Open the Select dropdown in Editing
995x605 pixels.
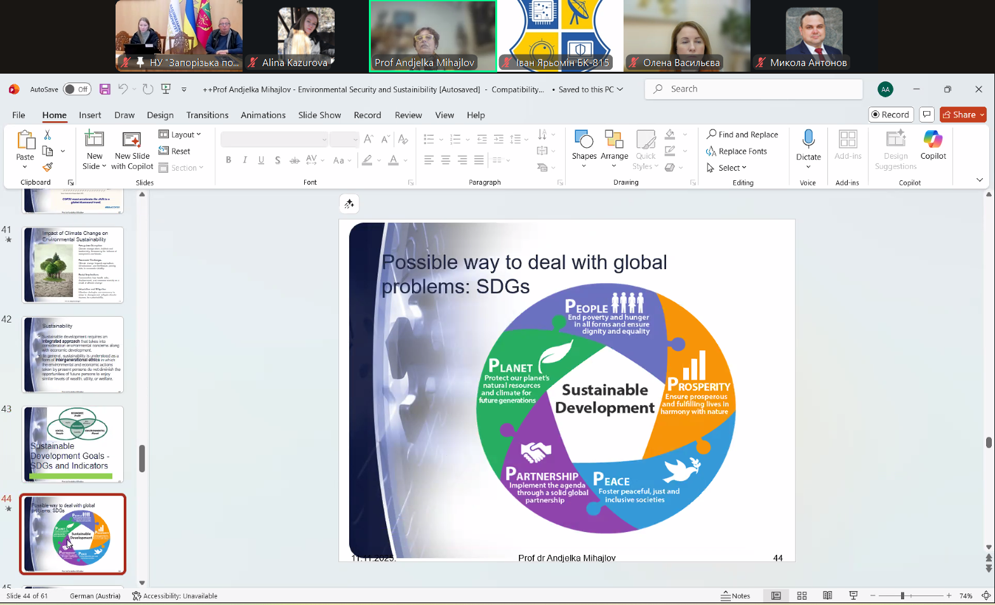click(731, 168)
